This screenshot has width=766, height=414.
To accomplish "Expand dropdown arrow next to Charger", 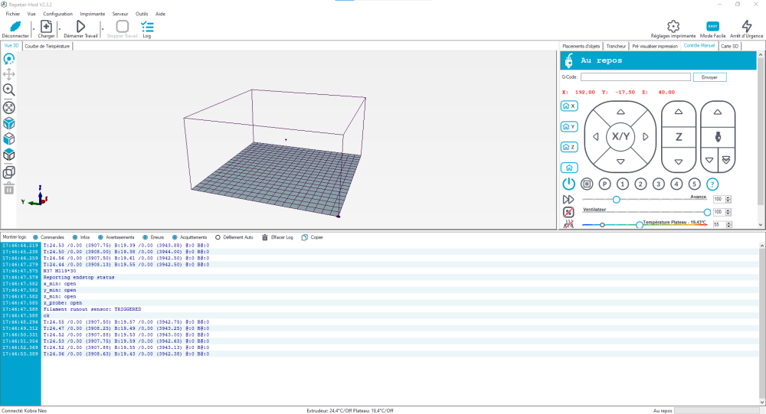I will pos(60,29).
